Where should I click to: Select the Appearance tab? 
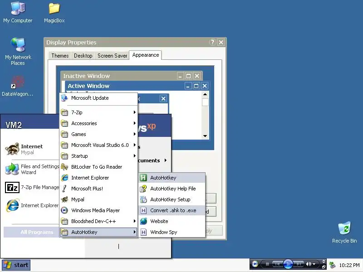click(x=146, y=55)
